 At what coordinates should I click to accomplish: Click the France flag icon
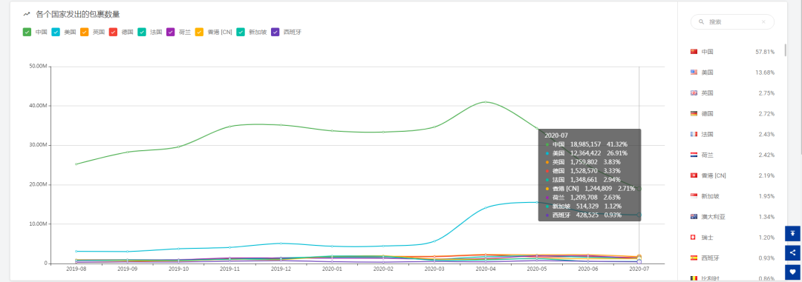[694, 134]
